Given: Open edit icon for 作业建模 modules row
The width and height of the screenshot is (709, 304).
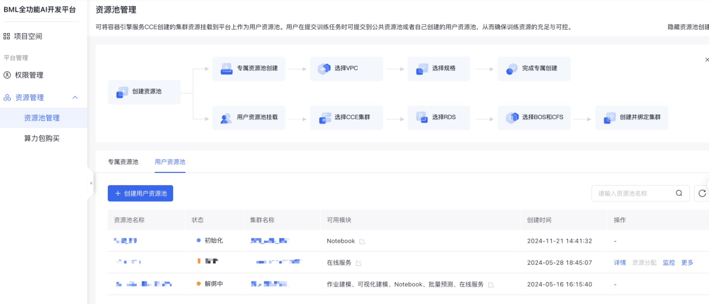Looking at the screenshot, I should (490, 285).
